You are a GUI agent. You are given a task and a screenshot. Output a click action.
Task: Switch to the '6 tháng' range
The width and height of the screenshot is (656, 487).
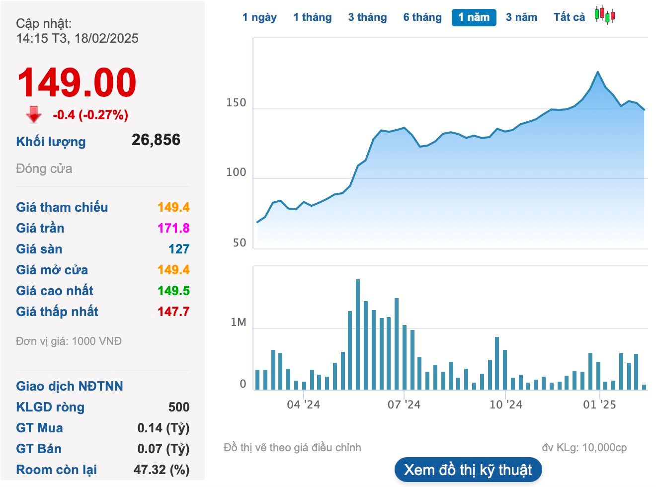click(x=422, y=17)
